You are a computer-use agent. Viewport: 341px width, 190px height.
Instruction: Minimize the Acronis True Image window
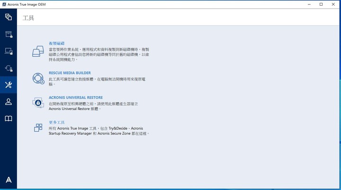coord(309,4)
